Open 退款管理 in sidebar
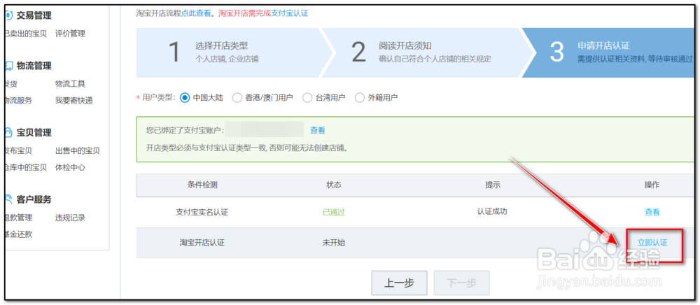700x305 pixels. point(18,218)
